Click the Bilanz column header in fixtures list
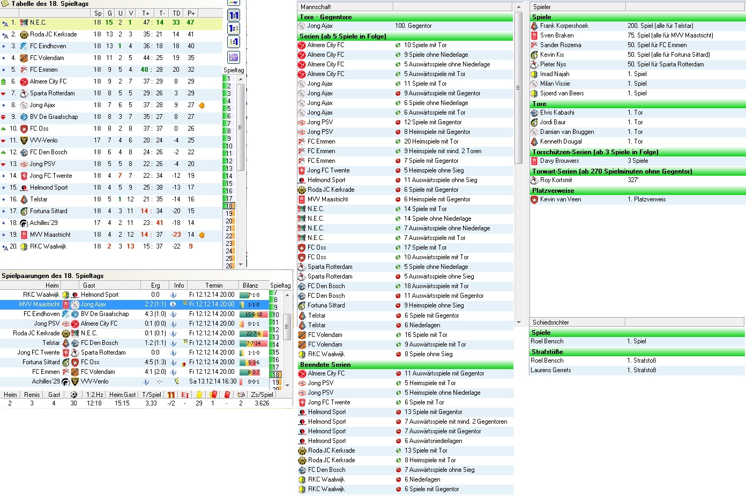The width and height of the screenshot is (746, 496). coord(250,285)
